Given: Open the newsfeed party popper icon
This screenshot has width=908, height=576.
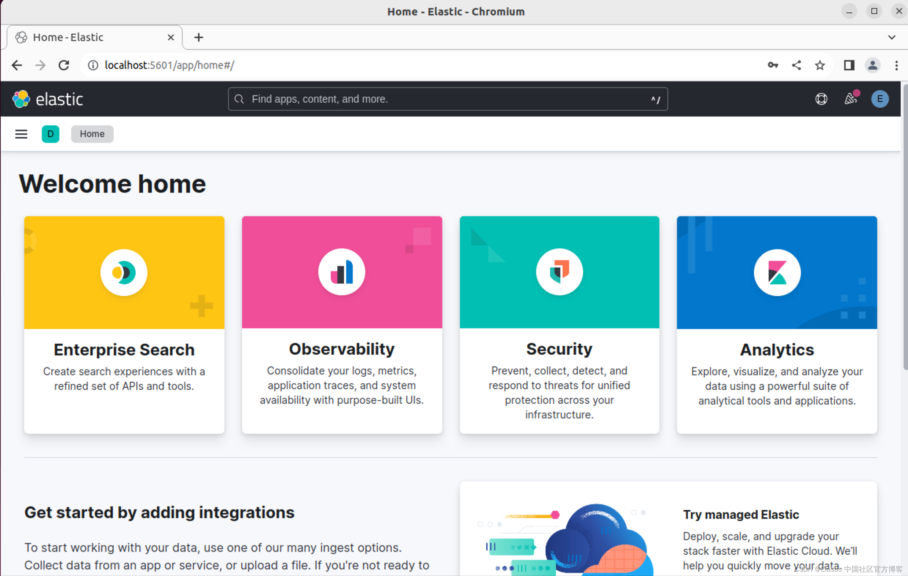Looking at the screenshot, I should point(851,98).
